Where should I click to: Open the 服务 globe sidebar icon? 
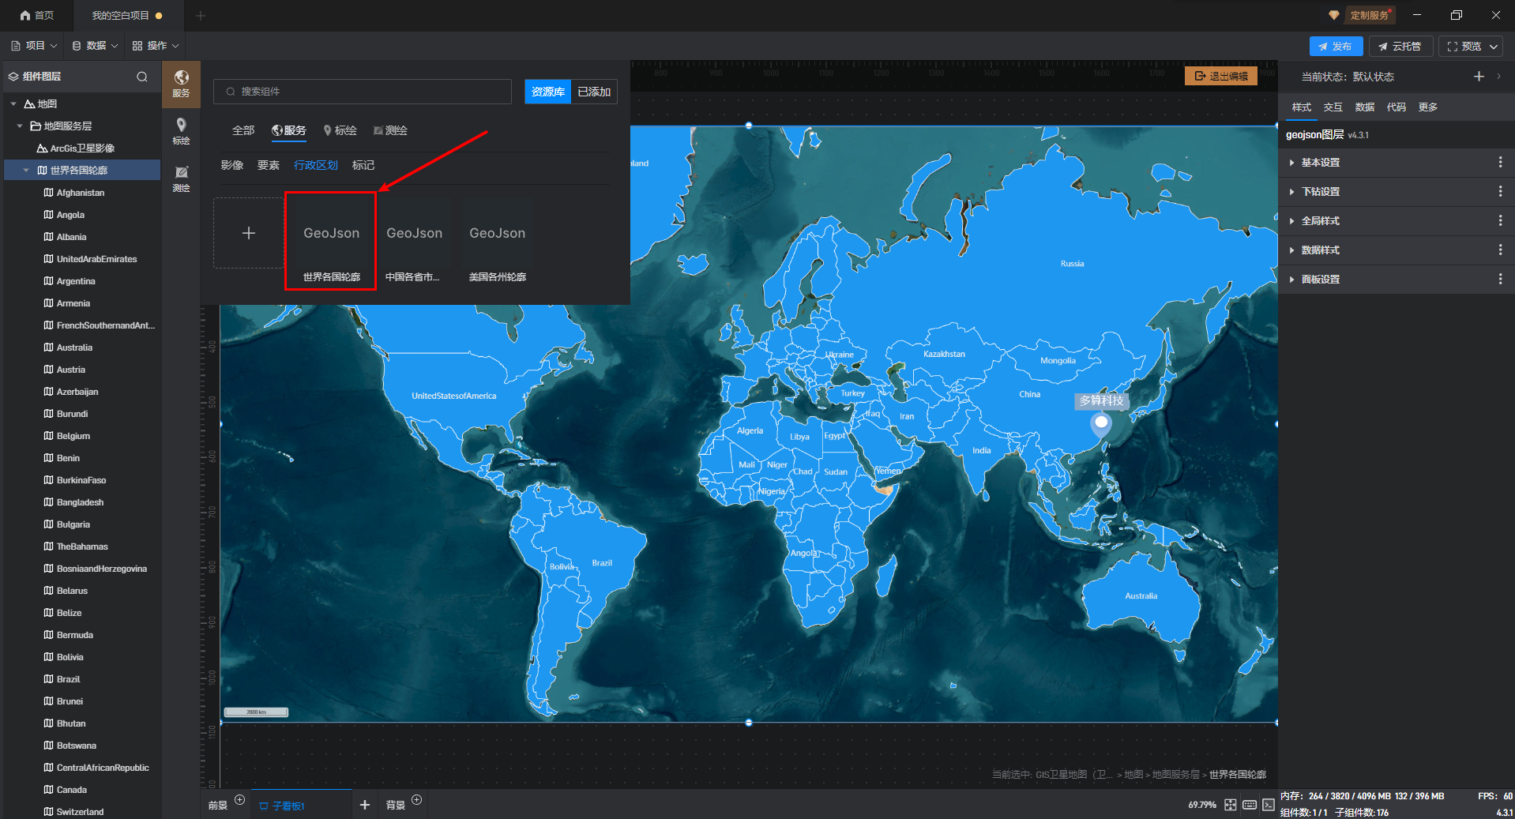click(x=181, y=82)
